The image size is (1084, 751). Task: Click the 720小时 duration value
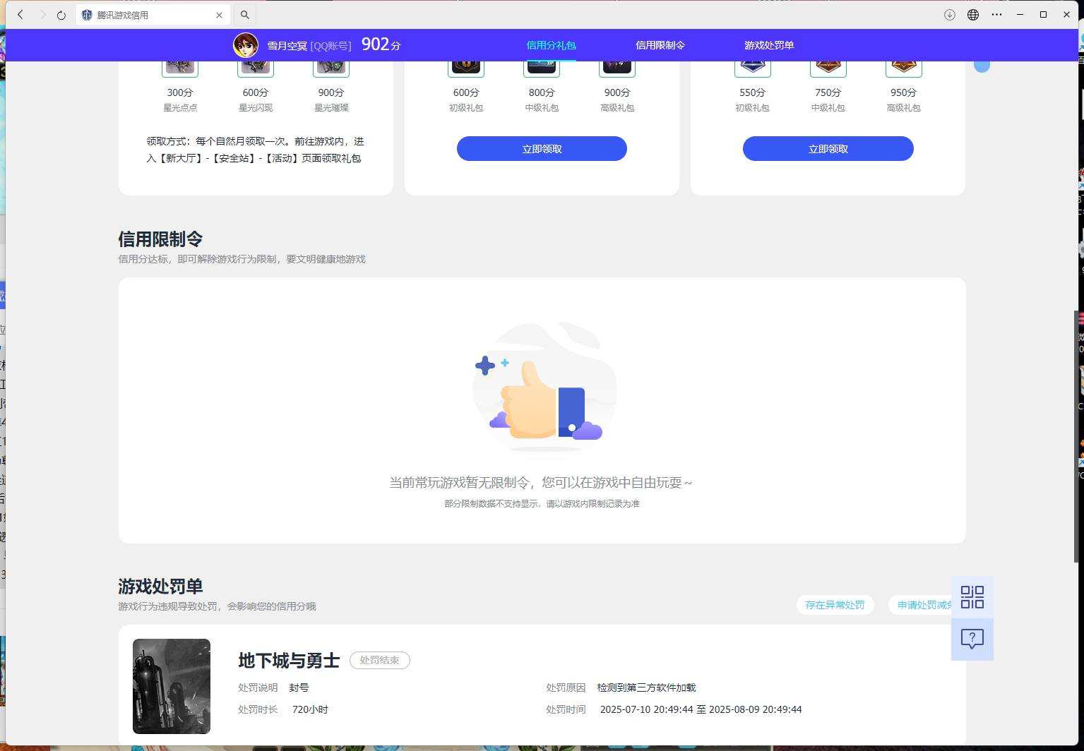(310, 709)
